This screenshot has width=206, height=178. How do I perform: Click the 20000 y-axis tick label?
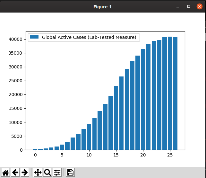click(15, 94)
